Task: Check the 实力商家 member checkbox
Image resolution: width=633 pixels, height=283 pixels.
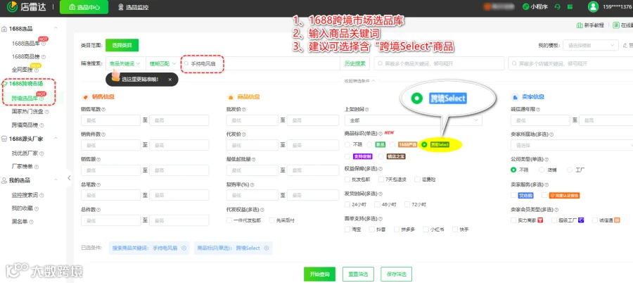Action: 513,220
